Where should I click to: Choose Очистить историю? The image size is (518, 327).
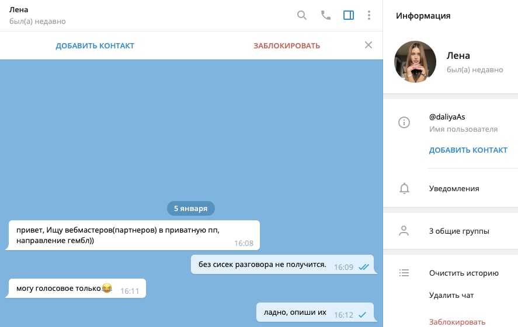pyautogui.click(x=464, y=273)
